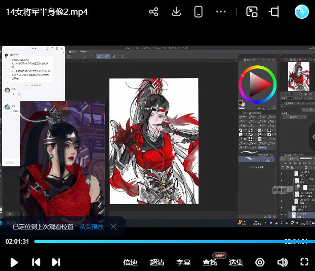Click the 3D reference image of the woman
Screen dimensions: 315x271
click(62, 160)
